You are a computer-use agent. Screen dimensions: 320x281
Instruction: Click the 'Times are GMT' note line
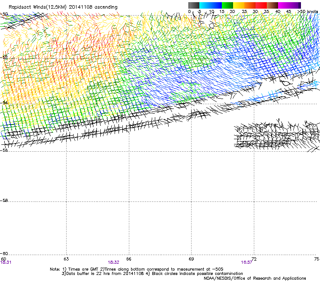pos(136,269)
